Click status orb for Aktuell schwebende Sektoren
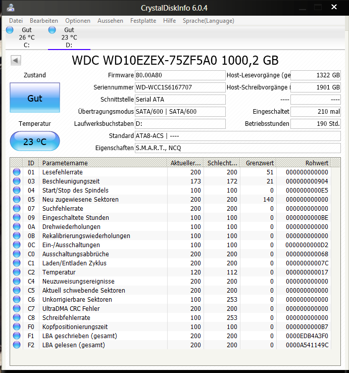The width and height of the screenshot is (349, 373). point(17,290)
